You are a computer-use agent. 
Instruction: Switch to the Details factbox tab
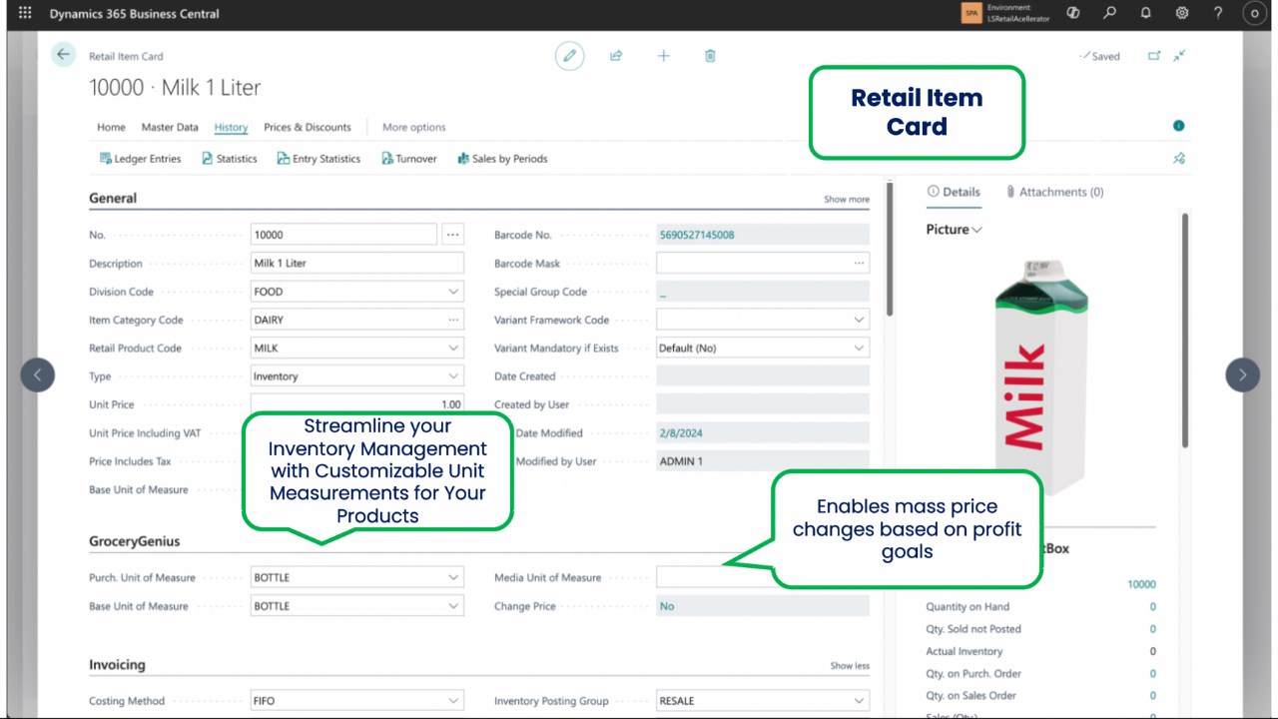tap(954, 192)
